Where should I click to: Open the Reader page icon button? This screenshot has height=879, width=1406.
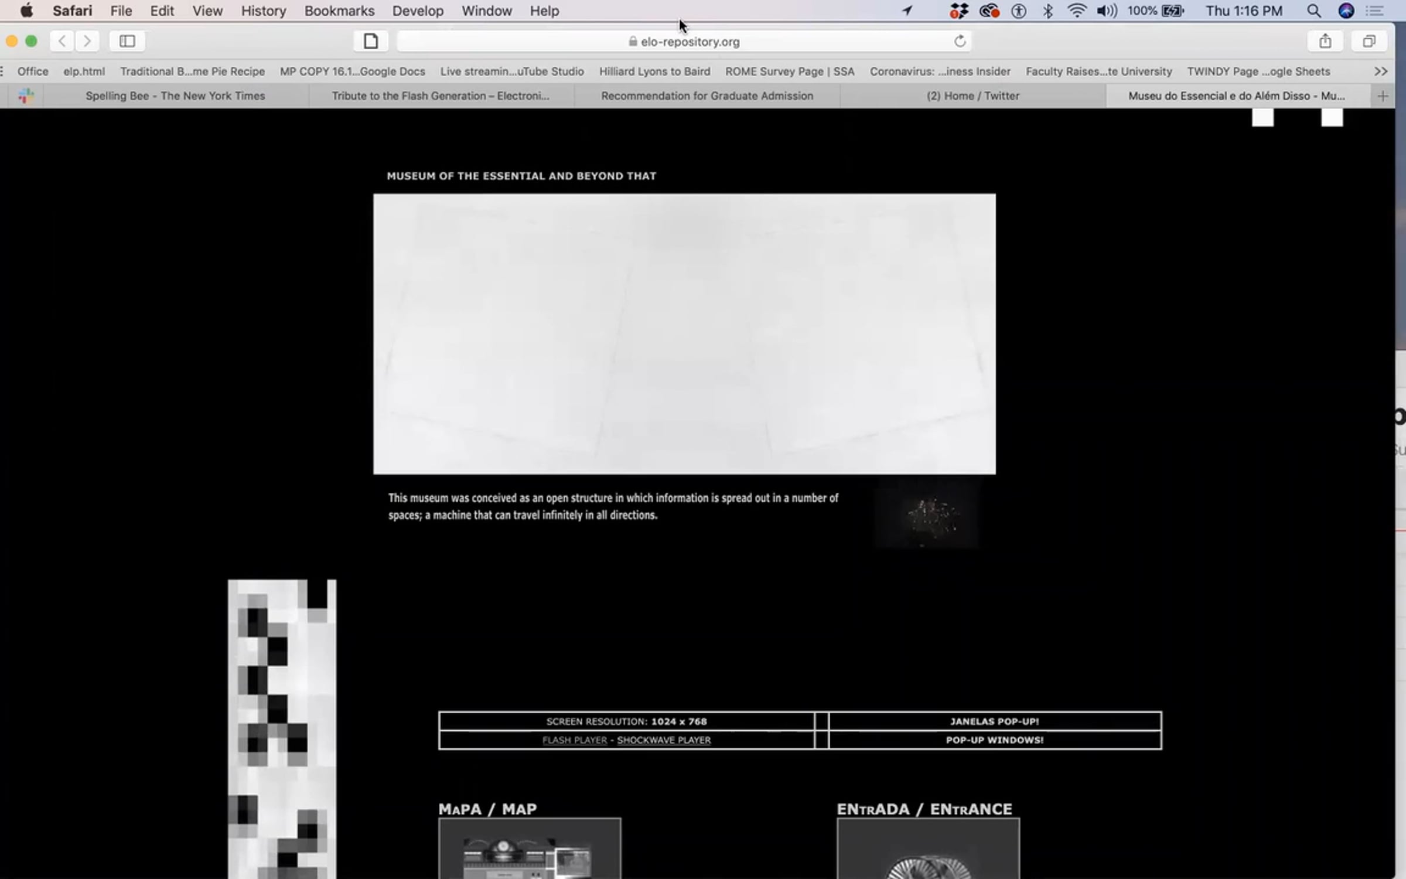click(x=370, y=41)
